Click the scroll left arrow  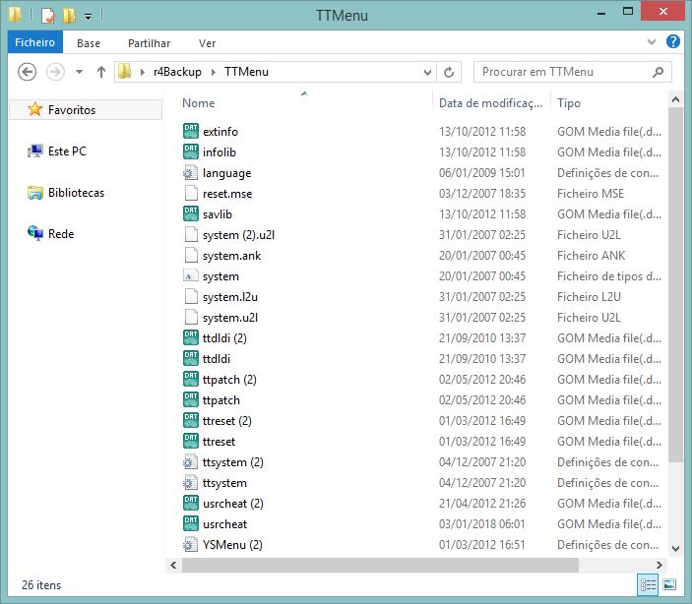pyautogui.click(x=173, y=565)
